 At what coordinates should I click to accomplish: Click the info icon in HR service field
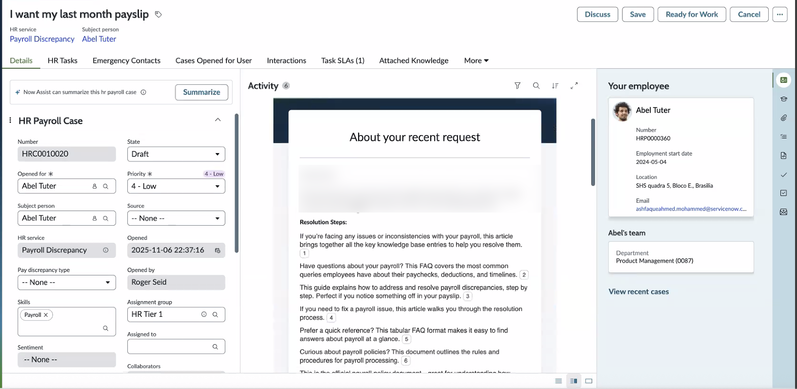tap(105, 250)
